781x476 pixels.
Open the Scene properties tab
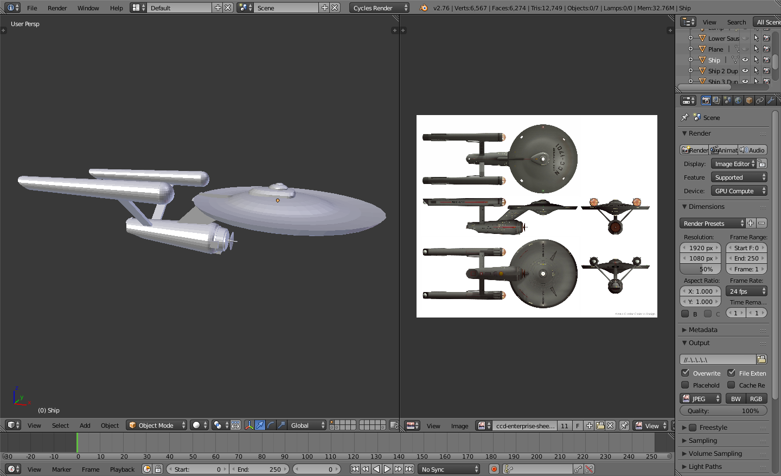point(727,100)
